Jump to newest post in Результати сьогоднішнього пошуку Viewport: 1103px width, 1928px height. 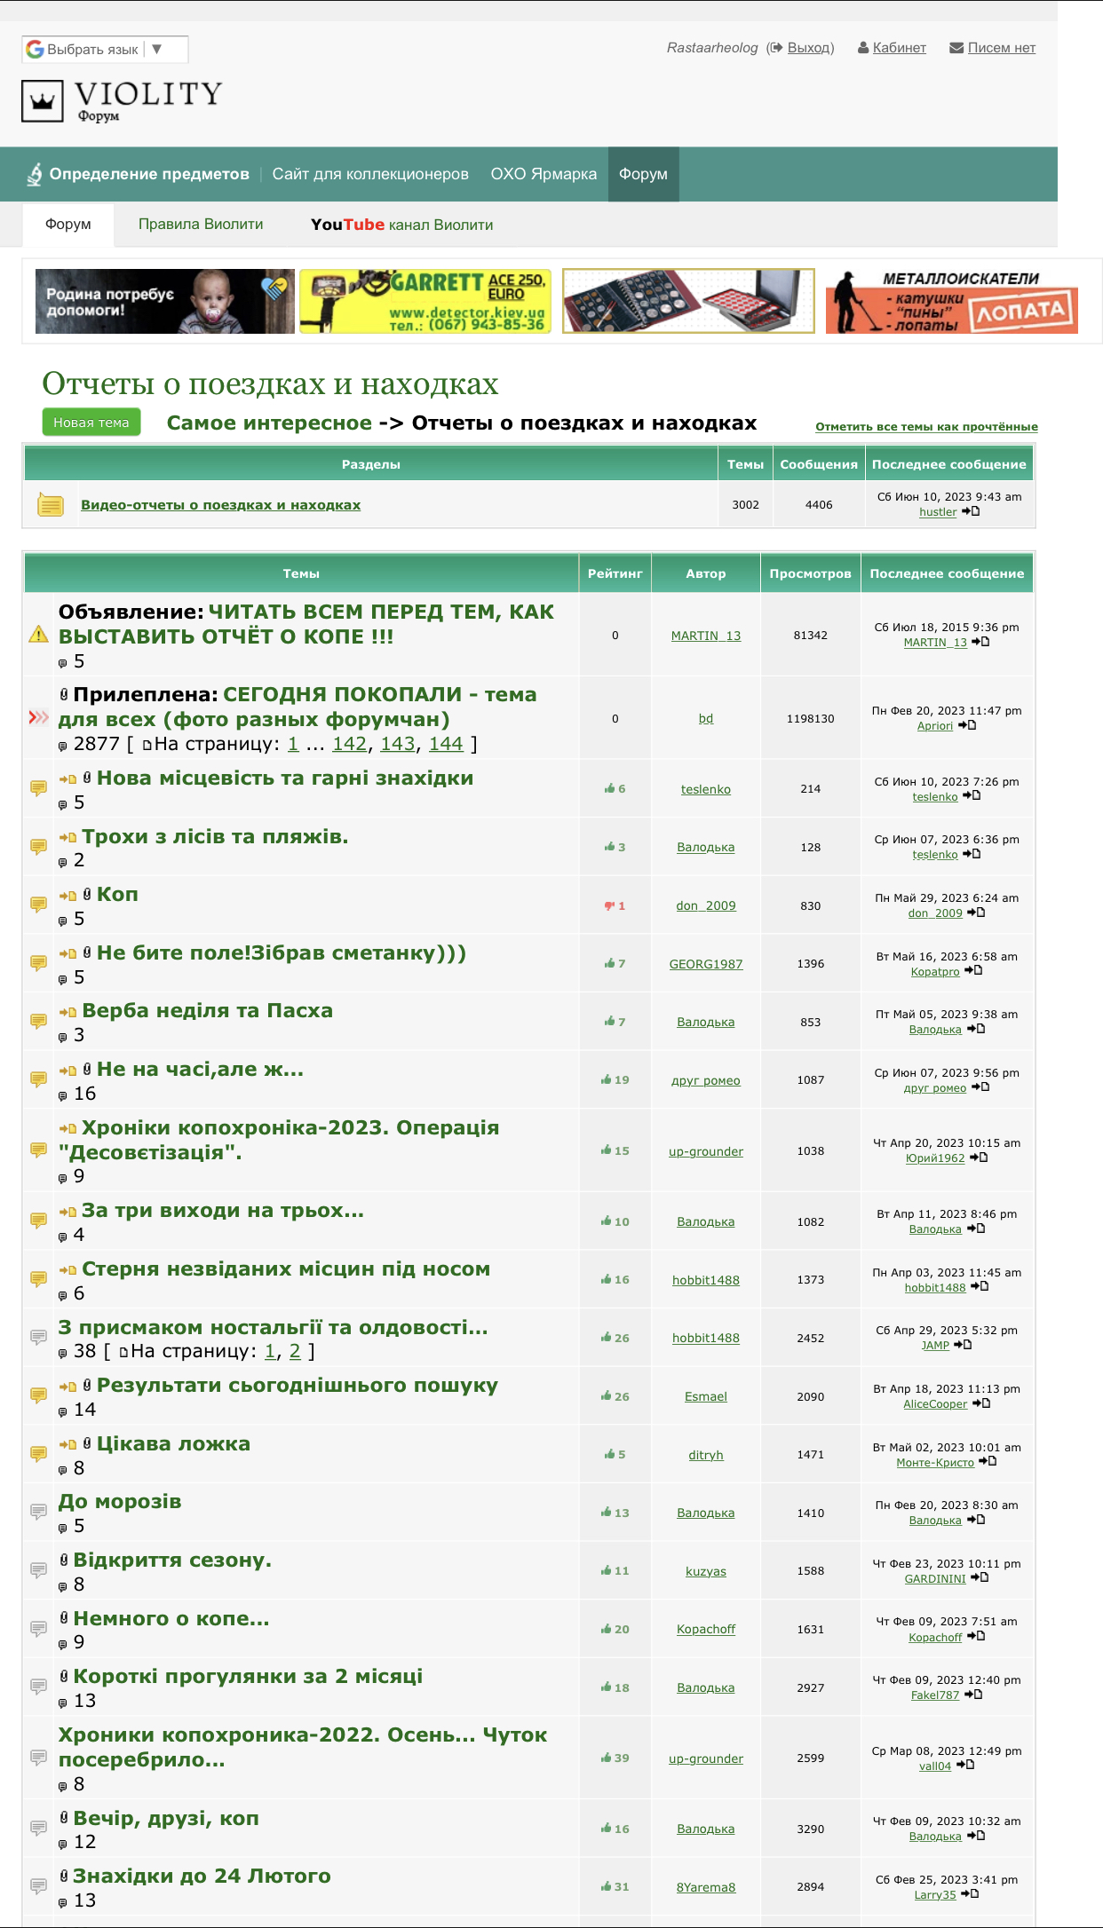point(67,1387)
